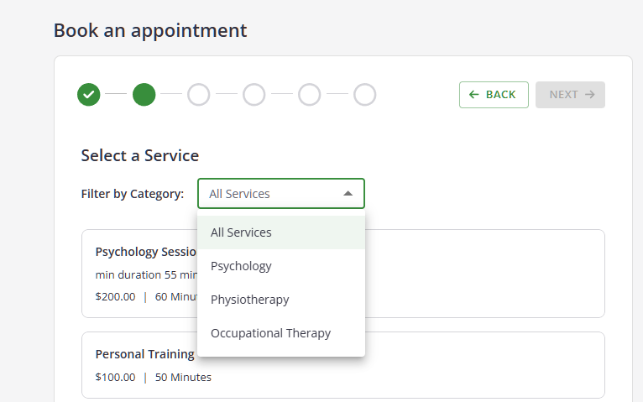Click the sixth step circle
The image size is (643, 402).
click(x=365, y=95)
